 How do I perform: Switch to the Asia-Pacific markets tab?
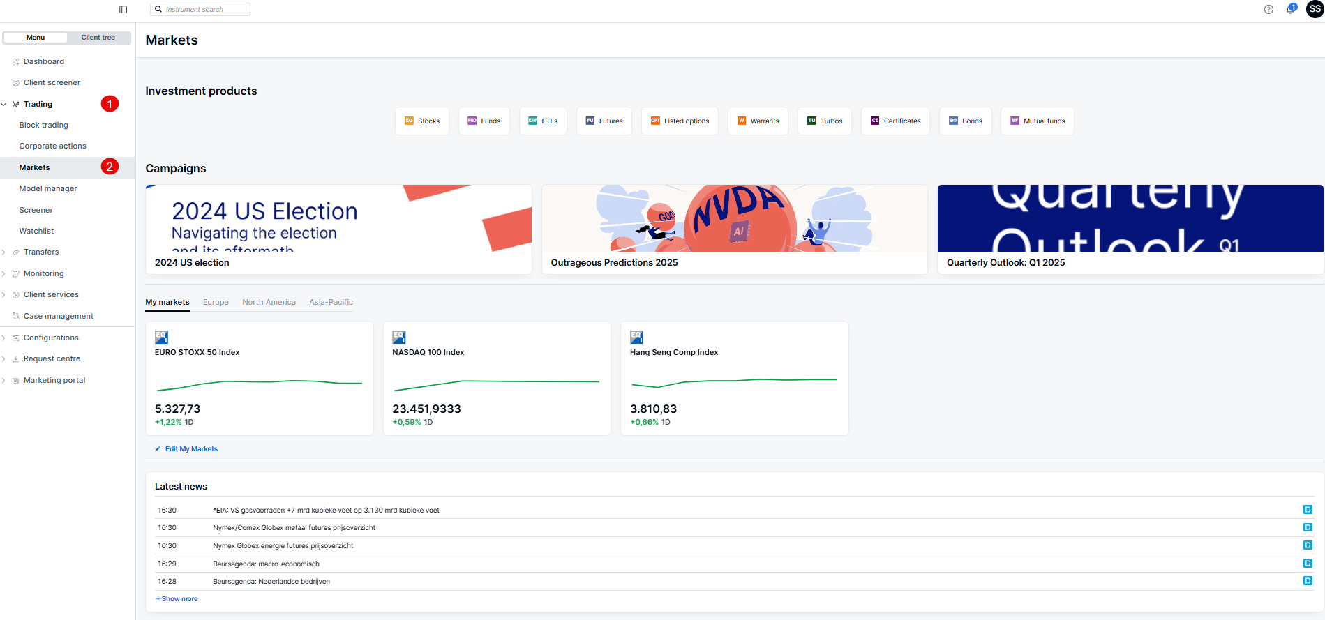tap(331, 302)
